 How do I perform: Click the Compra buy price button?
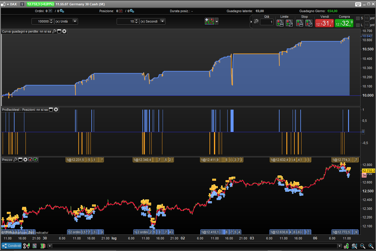pyautogui.click(x=344, y=23)
